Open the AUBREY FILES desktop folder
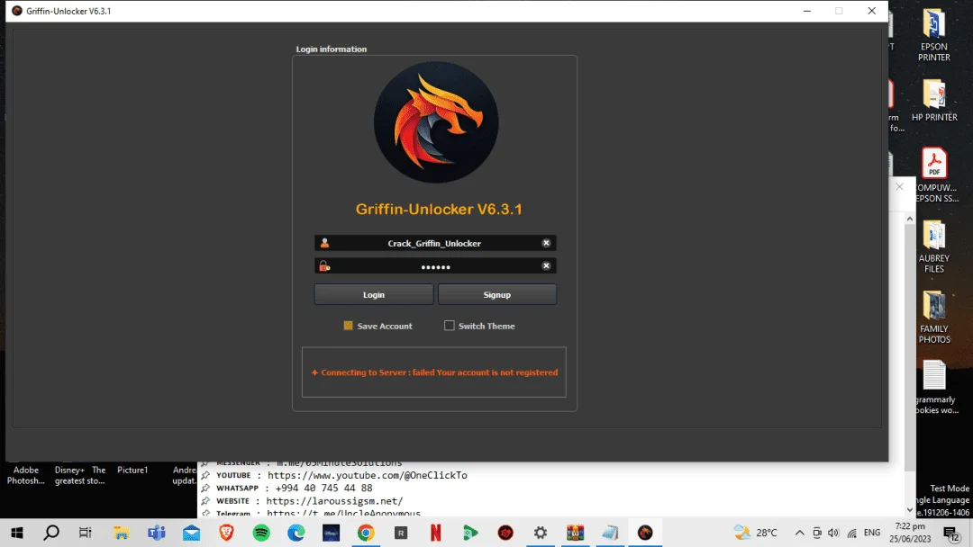Image resolution: width=973 pixels, height=547 pixels. tap(934, 247)
